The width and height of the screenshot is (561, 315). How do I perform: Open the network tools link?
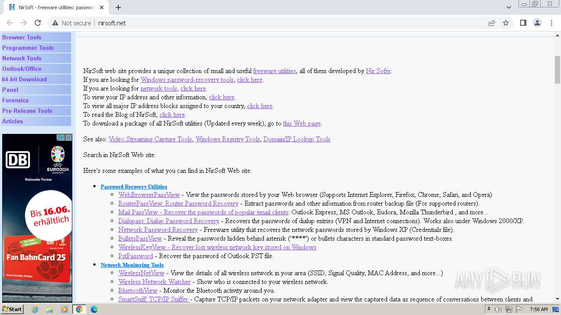159,88
